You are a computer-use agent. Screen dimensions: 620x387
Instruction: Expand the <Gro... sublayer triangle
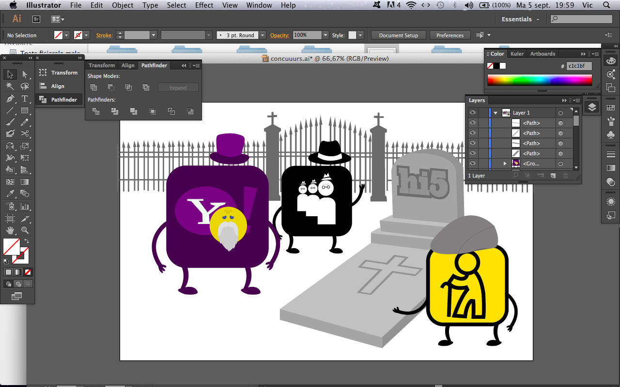click(x=505, y=164)
